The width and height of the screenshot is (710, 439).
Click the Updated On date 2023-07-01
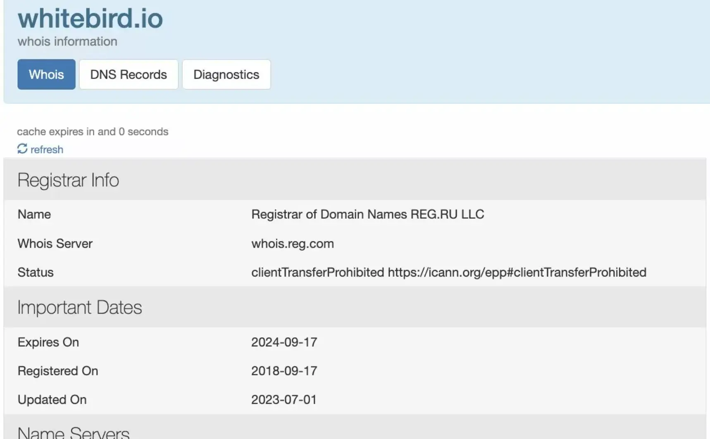(284, 400)
